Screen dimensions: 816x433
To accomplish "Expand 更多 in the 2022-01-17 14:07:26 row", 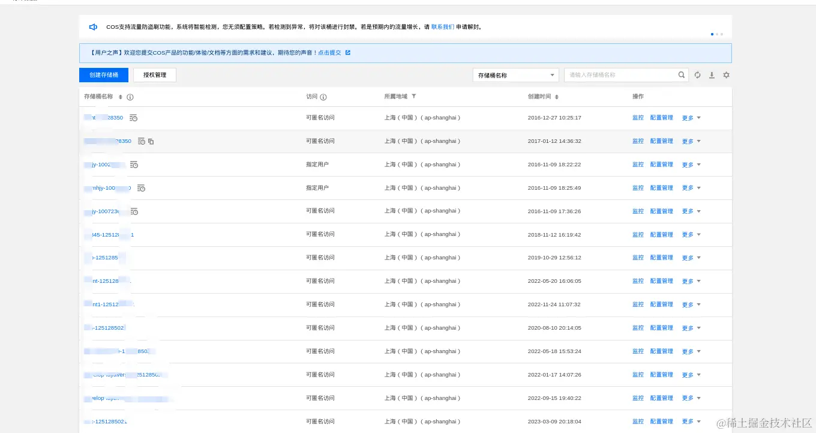I will click(x=691, y=375).
